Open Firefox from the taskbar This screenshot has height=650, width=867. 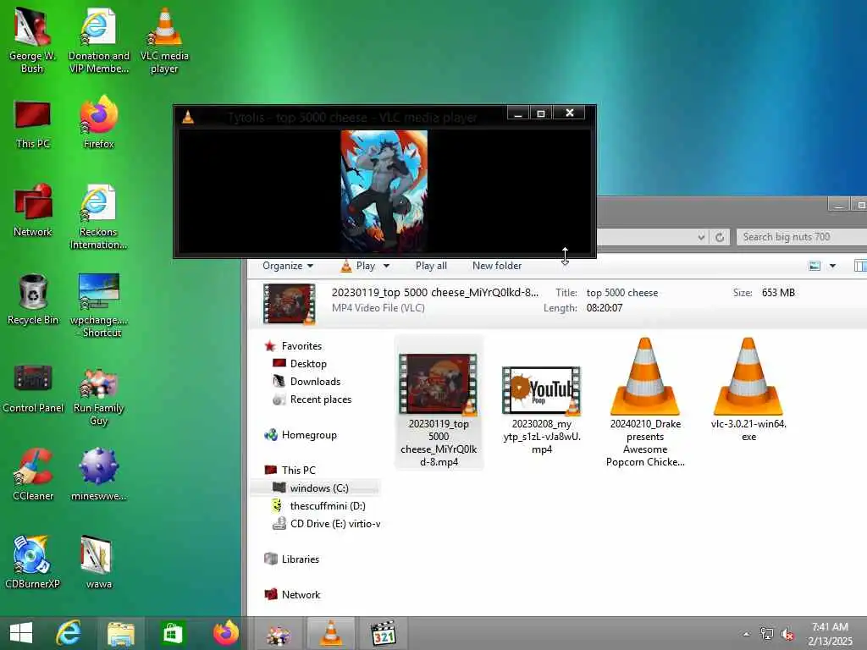(x=225, y=633)
